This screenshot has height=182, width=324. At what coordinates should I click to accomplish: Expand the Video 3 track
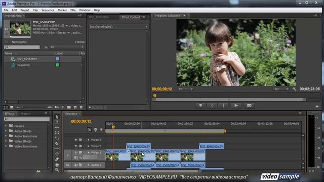tap(89, 140)
